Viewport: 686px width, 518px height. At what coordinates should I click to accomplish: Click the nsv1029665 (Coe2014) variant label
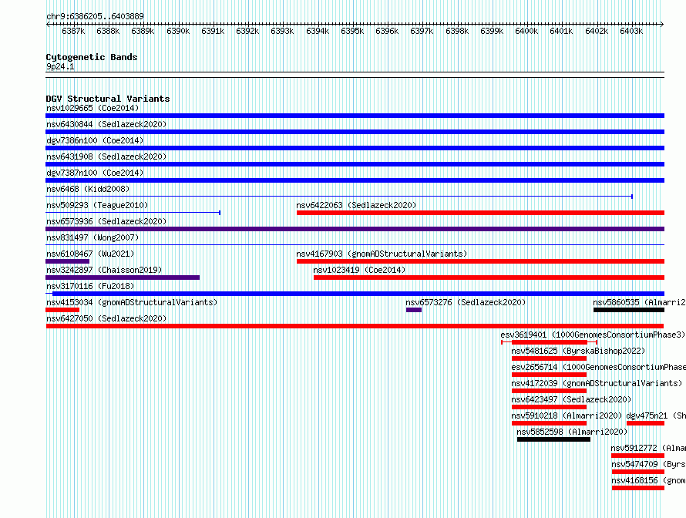point(92,108)
